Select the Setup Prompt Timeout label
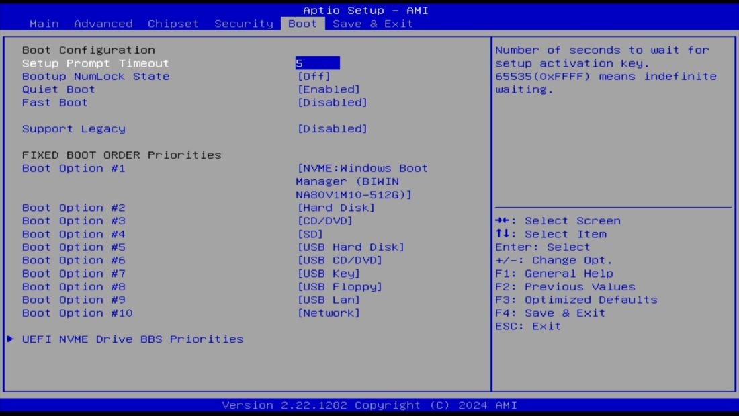 [x=95, y=63]
